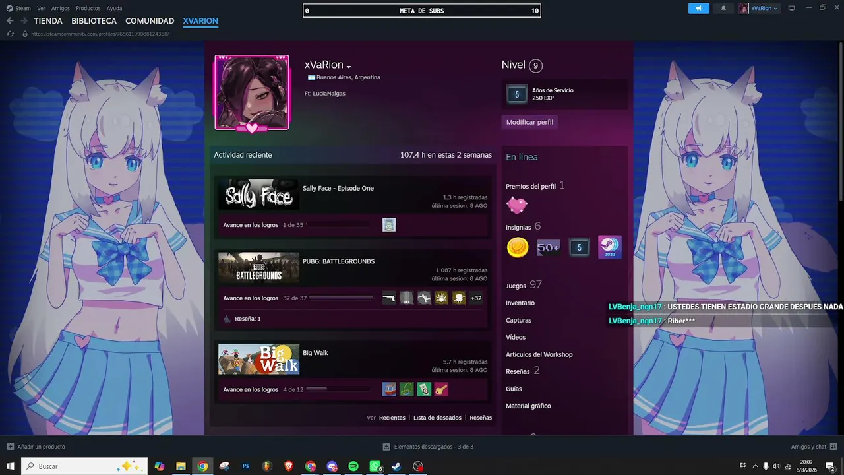Open Spotify from the taskbar
Image resolution: width=844 pixels, height=475 pixels.
click(353, 466)
